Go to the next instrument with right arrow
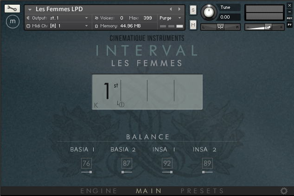This screenshot has width=294, height=196. tap(179, 9)
